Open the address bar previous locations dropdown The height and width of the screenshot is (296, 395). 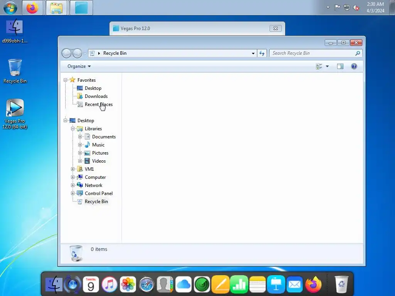point(253,53)
